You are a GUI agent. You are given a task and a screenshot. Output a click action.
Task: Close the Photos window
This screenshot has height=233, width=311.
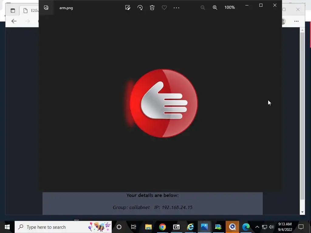click(x=275, y=5)
